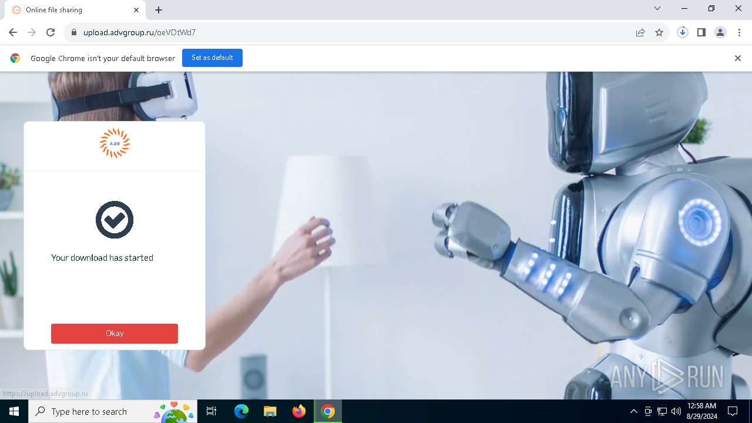Click the taskbar search box
752x423 pixels.
113,411
